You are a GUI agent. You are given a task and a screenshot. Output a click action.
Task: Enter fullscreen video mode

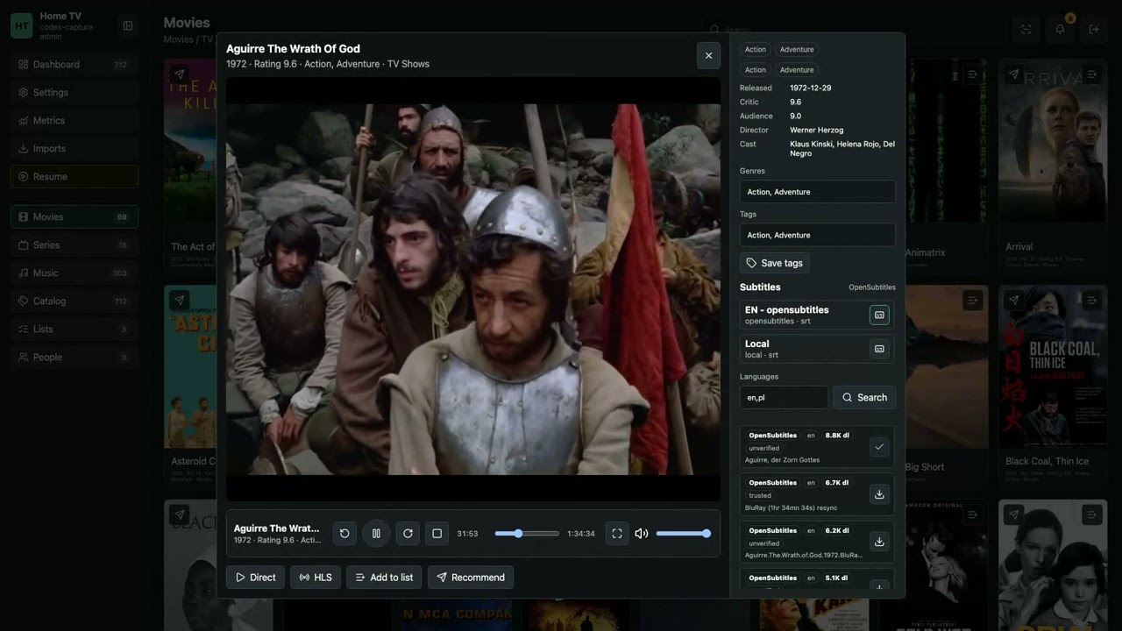(x=617, y=533)
